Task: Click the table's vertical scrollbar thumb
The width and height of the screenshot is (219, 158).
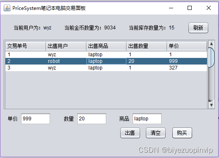Action: click(211, 57)
